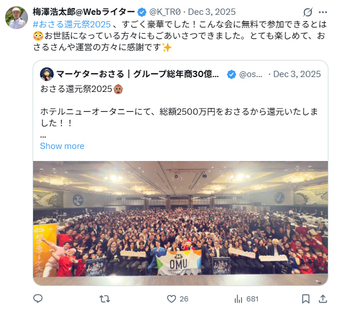Open the share post icon
337x310 pixels.
click(x=323, y=299)
